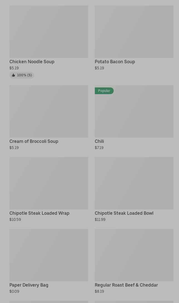Open the Regular Roast Beef & Cheddar picture
This screenshot has width=179, height=303.
(134, 255)
